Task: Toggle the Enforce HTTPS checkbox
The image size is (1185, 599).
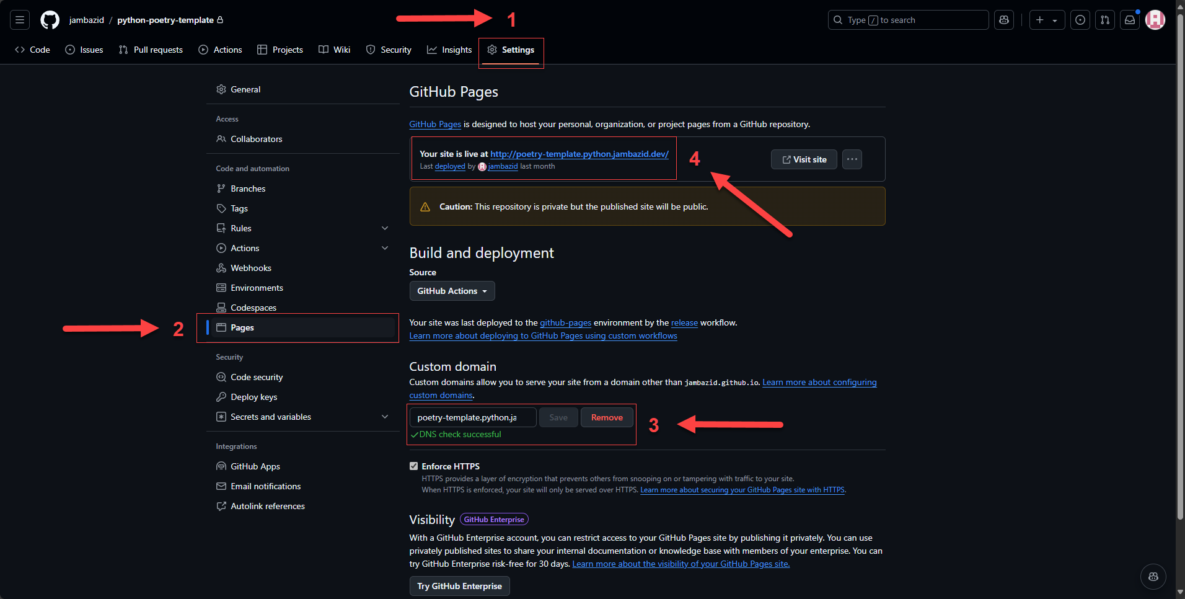Action: (x=413, y=466)
